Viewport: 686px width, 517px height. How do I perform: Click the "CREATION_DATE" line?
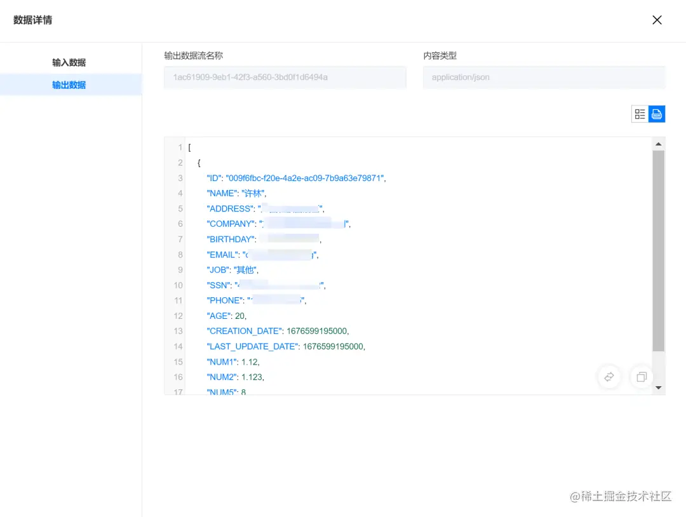(278, 331)
